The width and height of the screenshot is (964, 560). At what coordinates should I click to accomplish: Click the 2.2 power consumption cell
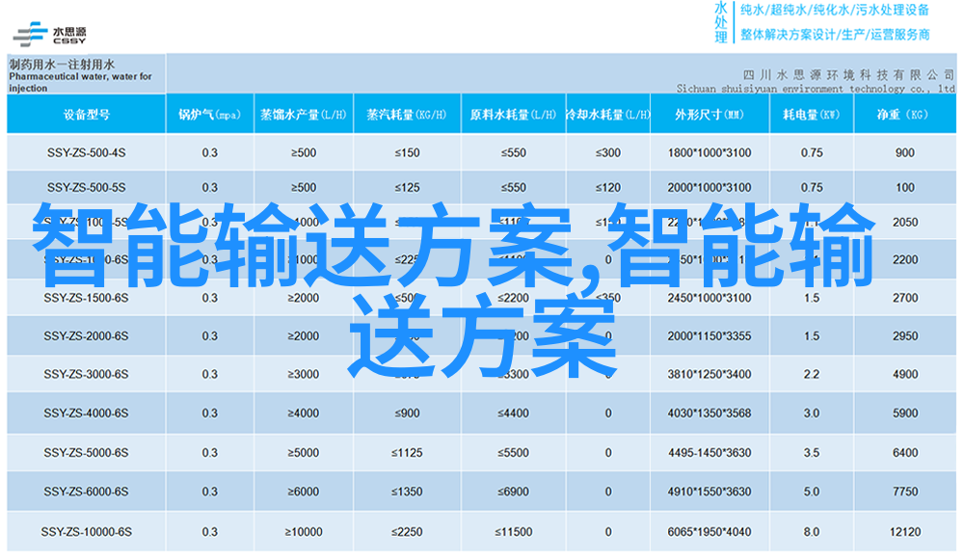812,374
